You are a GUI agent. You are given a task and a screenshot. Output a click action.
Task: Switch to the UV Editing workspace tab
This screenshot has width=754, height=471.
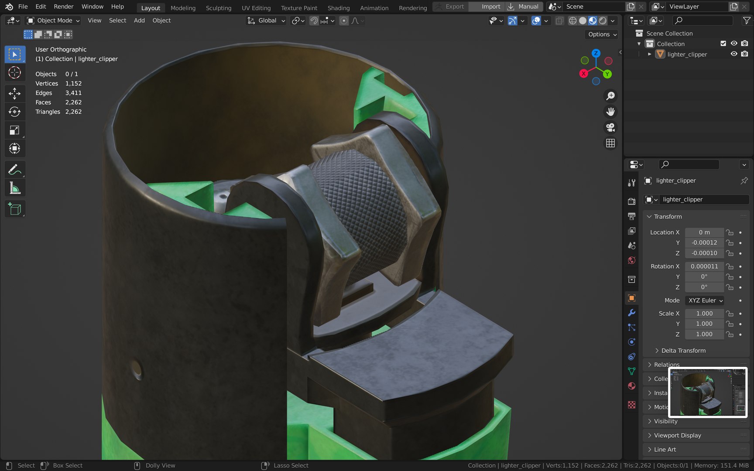click(256, 8)
